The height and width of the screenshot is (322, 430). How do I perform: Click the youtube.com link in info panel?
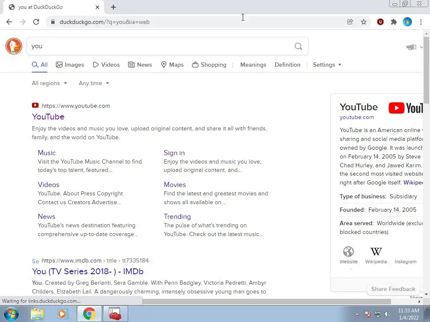357,117
